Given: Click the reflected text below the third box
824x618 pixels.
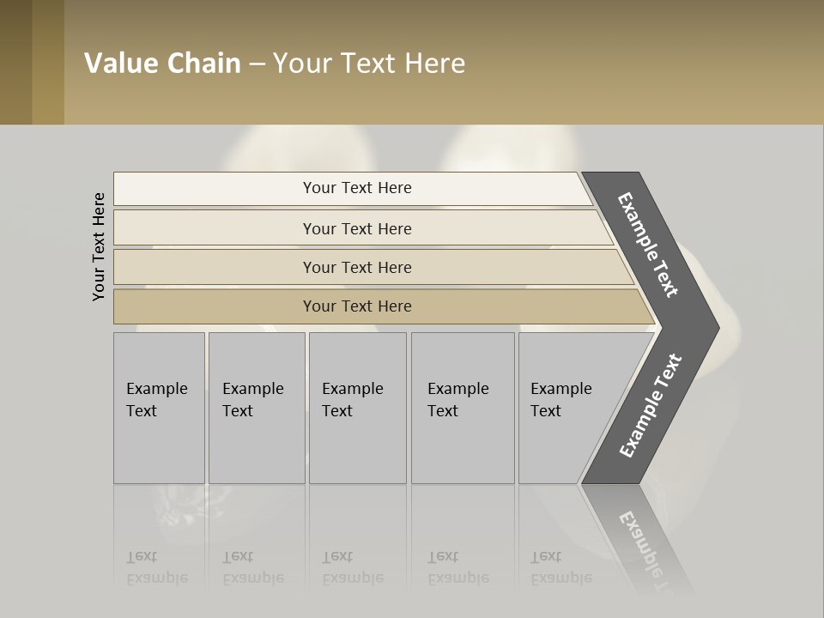Looking at the screenshot, I should (x=353, y=567).
